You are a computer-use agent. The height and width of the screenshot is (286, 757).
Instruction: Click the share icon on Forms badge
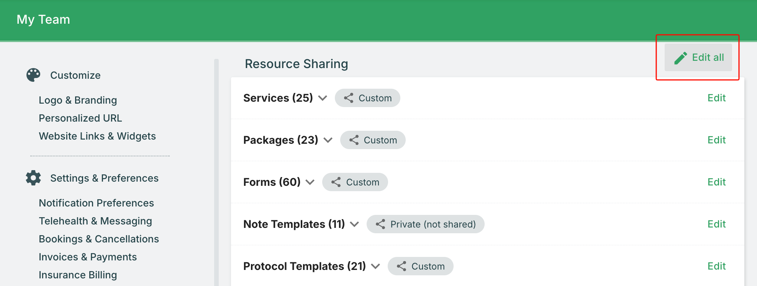click(336, 182)
